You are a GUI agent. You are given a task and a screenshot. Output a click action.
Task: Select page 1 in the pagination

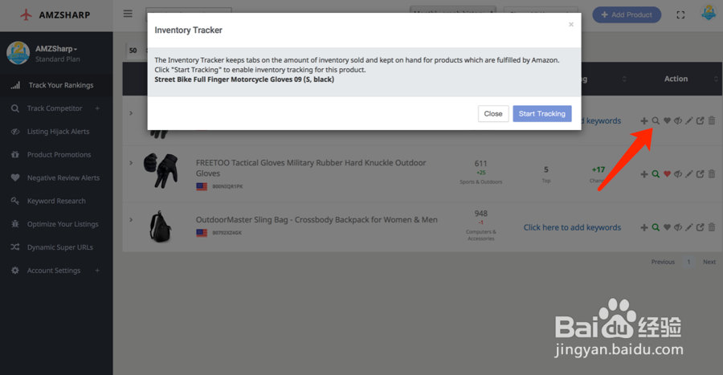689,262
